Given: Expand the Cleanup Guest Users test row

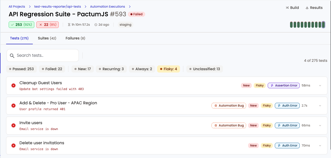Looking at the screenshot, I should pos(320,85).
